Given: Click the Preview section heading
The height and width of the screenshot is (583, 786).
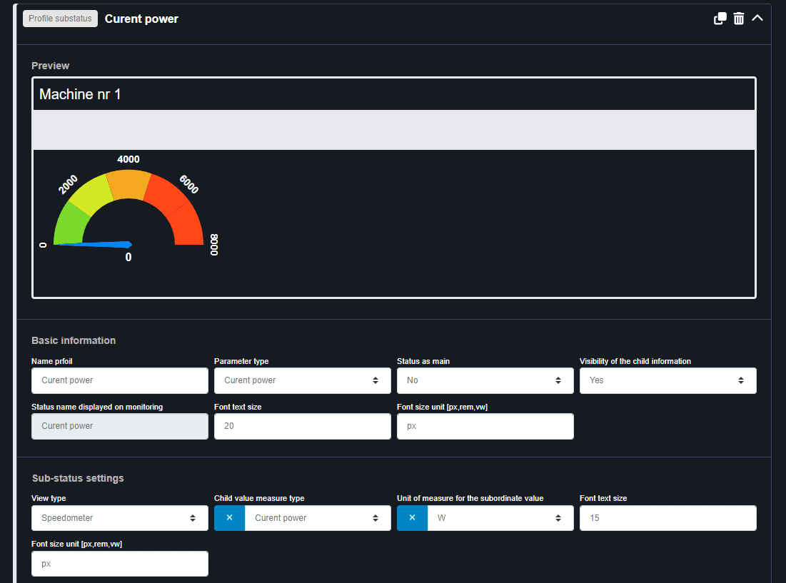Looking at the screenshot, I should pos(50,66).
